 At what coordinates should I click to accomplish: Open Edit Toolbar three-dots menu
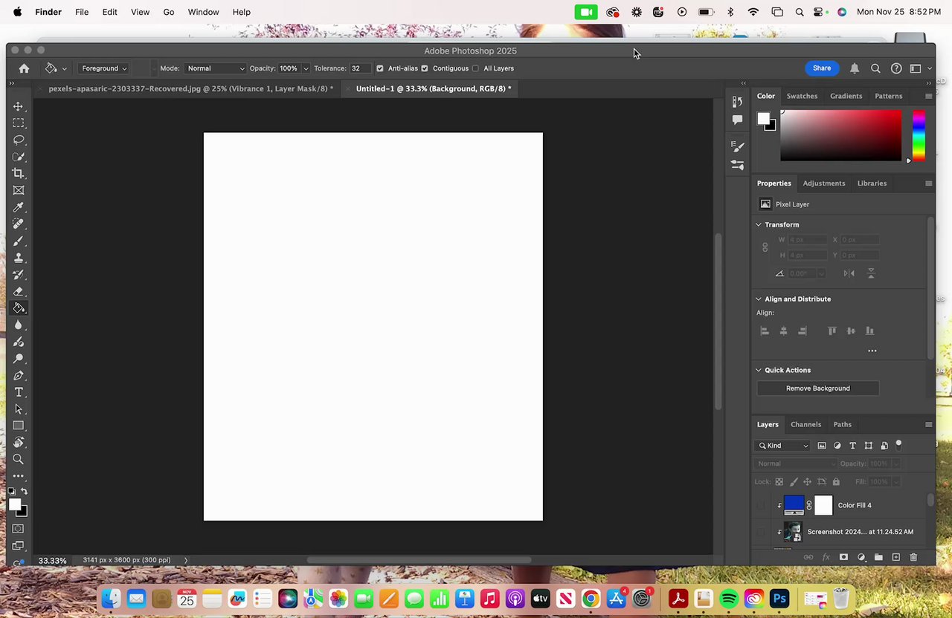pos(19,476)
